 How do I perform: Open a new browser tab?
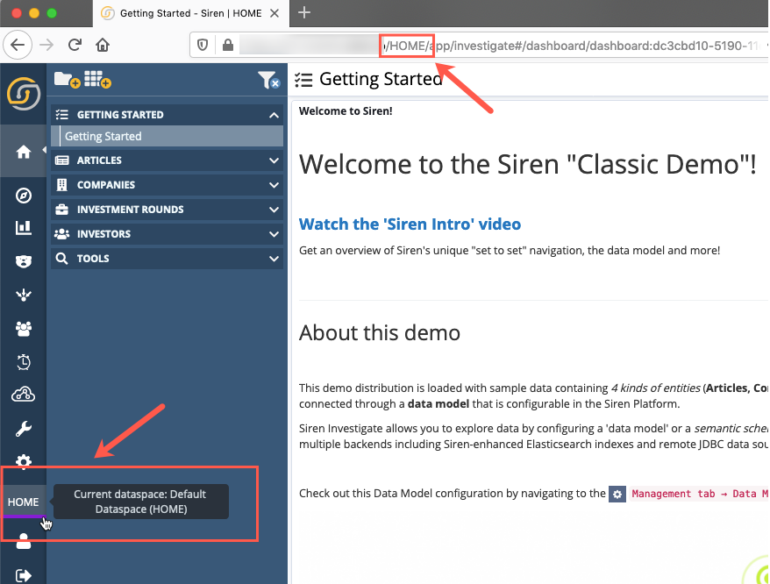click(x=304, y=13)
